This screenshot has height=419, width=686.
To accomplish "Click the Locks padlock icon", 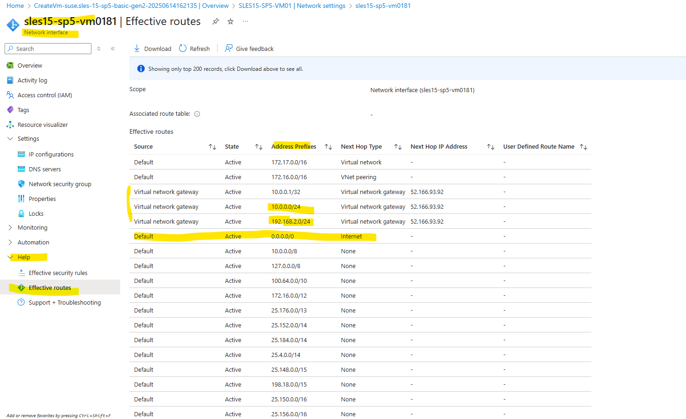I will click(x=21, y=213).
